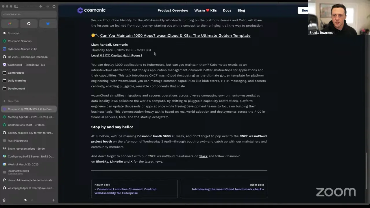This screenshot has height=208, width=370.
Task: Click the New Tab label
Action: (13, 101)
